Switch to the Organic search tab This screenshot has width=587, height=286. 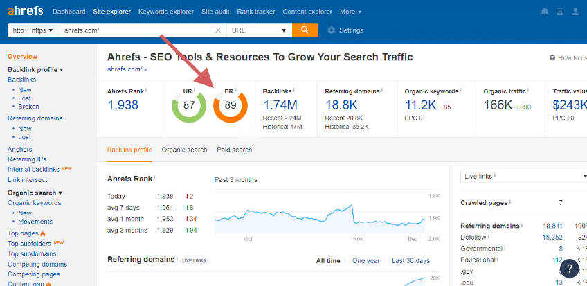(x=184, y=150)
